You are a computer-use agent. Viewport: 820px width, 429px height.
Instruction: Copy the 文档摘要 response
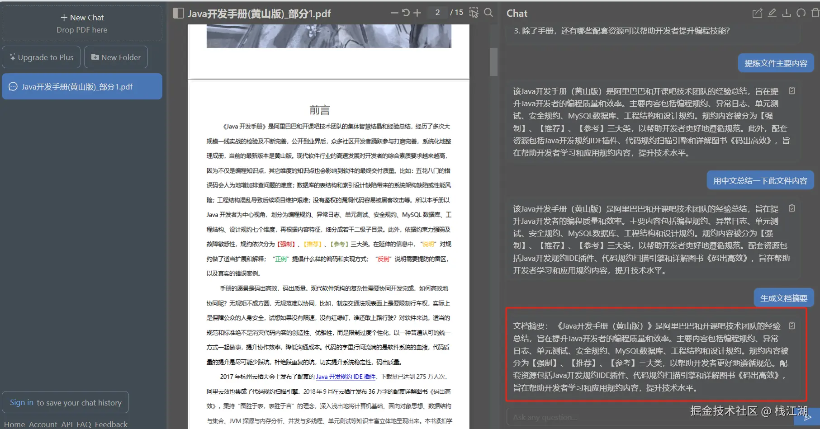click(792, 326)
